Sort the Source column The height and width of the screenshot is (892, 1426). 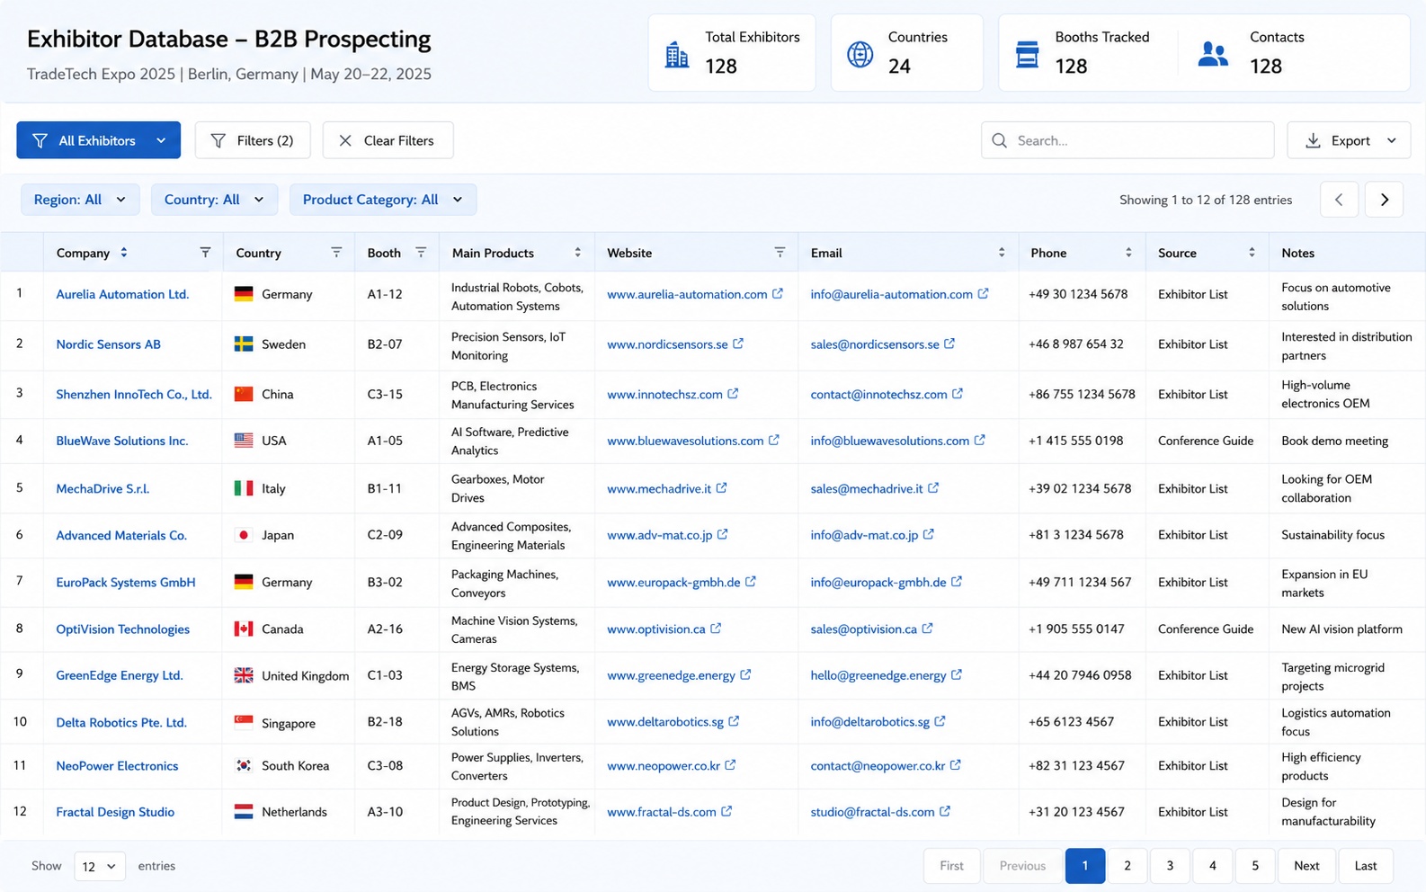(1252, 253)
